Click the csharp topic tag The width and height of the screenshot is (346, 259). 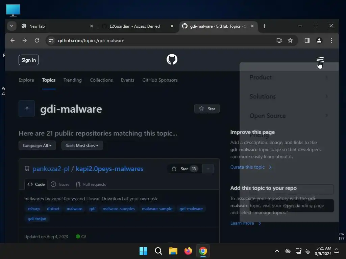click(34, 209)
